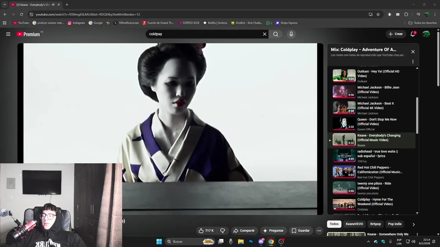Open Photoshop from the taskbar
This screenshot has height=247, width=440.
251,242
